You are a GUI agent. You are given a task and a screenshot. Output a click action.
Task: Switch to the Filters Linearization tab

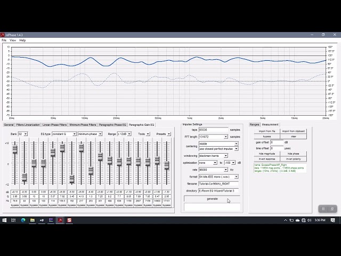[28, 125]
